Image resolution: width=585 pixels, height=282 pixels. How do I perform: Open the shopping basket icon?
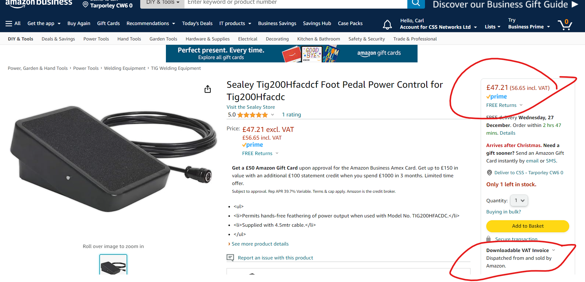(565, 25)
